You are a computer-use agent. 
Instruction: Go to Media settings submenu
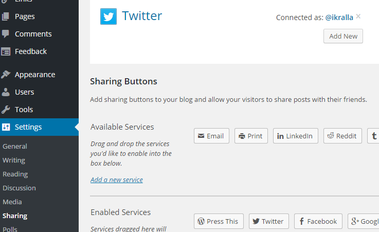pos(12,202)
